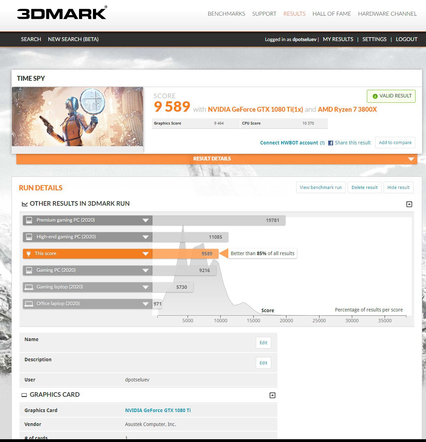Go to My Results
The width and height of the screenshot is (426, 442).
(x=338, y=39)
